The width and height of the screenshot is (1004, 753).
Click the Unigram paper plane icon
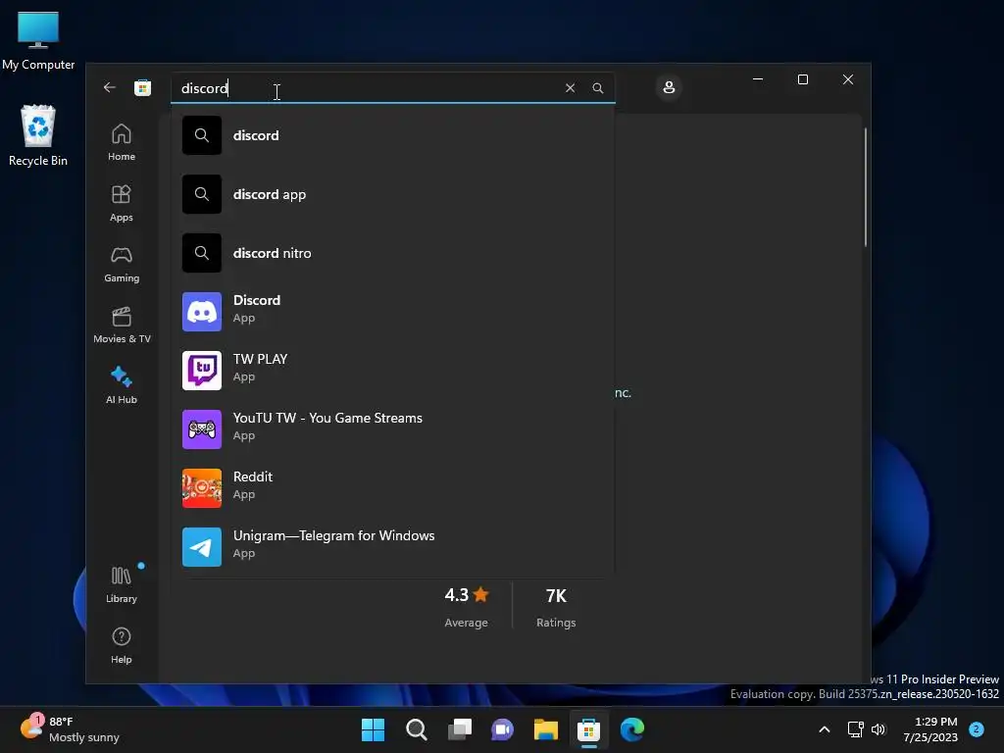click(x=202, y=547)
